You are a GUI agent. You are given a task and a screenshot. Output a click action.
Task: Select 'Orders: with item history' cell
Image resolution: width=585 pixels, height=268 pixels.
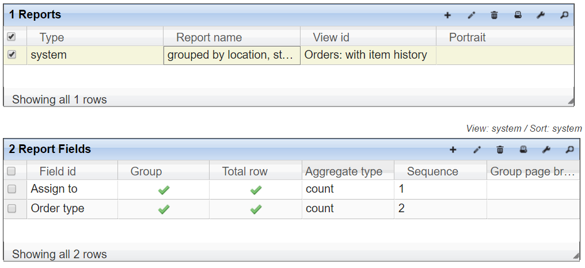(369, 55)
